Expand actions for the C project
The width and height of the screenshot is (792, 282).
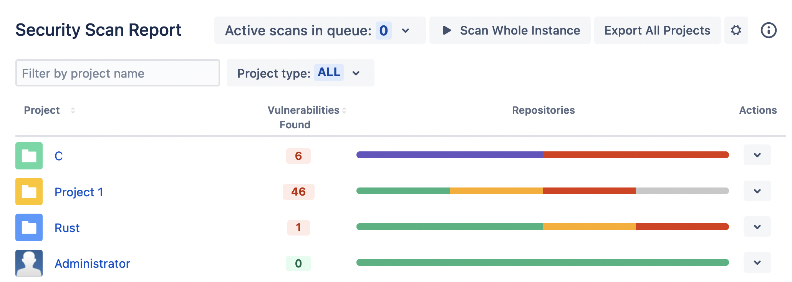coord(757,155)
